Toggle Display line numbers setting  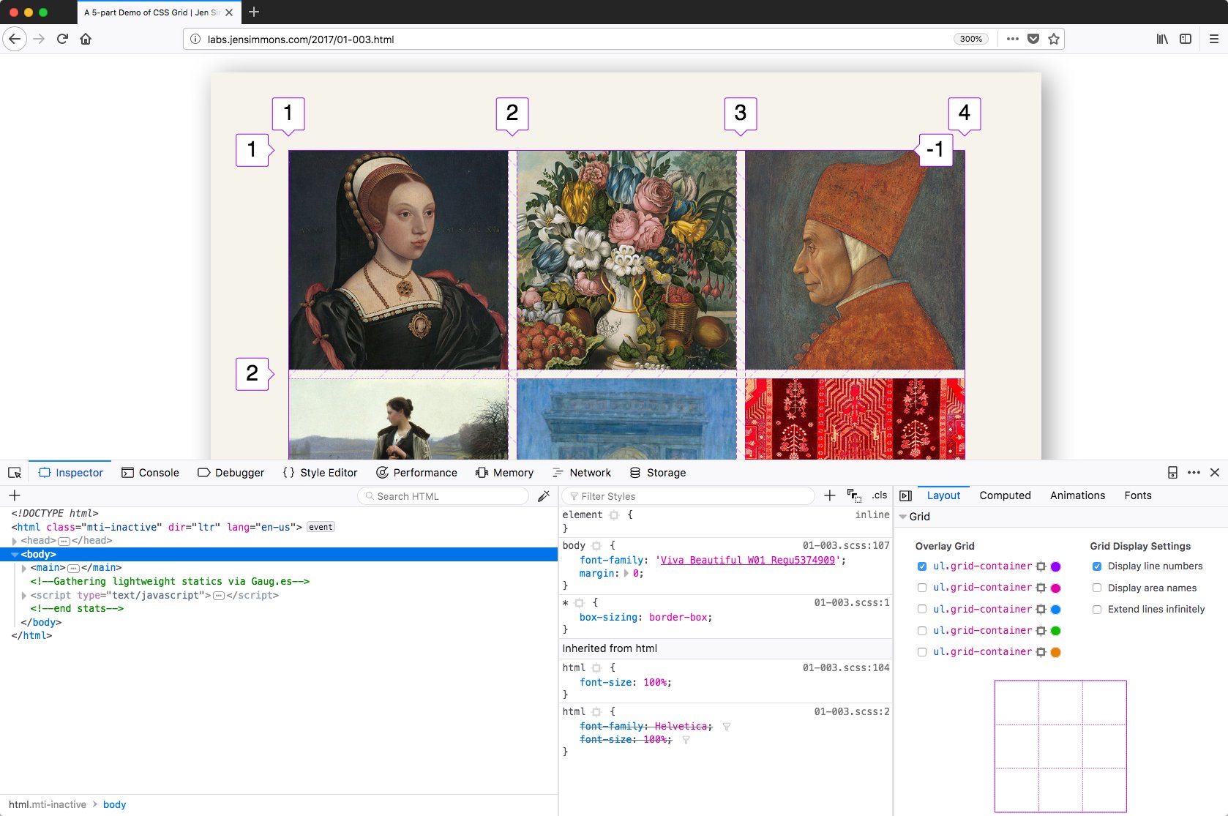[x=1097, y=566]
